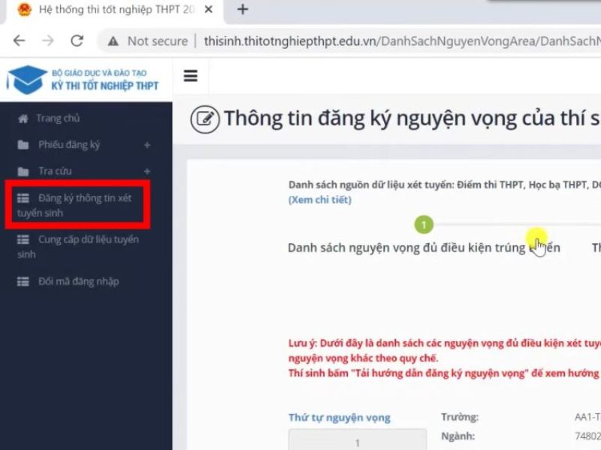
Task: Click the folder icon beside Phiếu đăng ký
Action: coord(23,145)
